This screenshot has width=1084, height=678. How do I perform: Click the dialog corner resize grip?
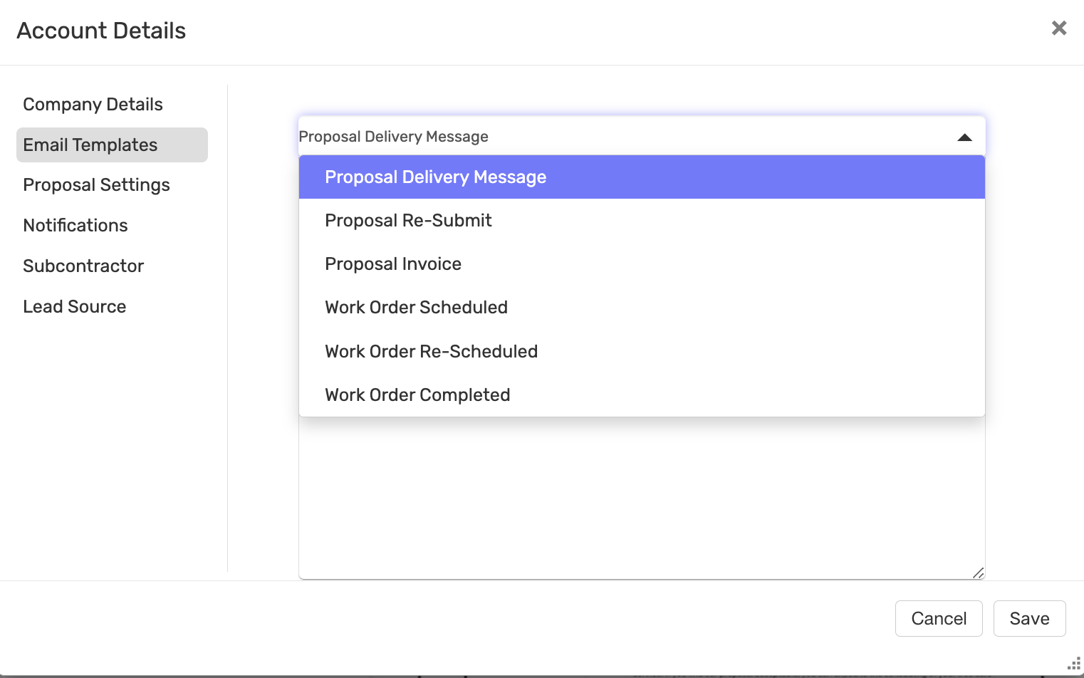tap(1074, 664)
